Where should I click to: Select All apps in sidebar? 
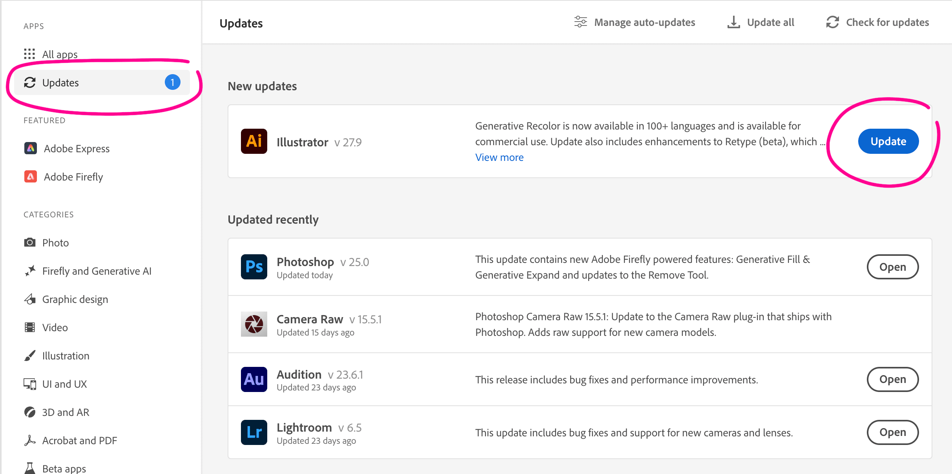pos(60,54)
